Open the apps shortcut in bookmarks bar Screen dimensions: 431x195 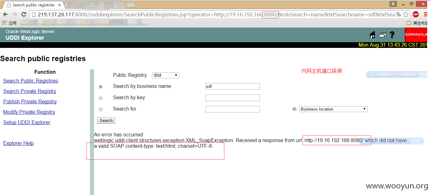9,23
